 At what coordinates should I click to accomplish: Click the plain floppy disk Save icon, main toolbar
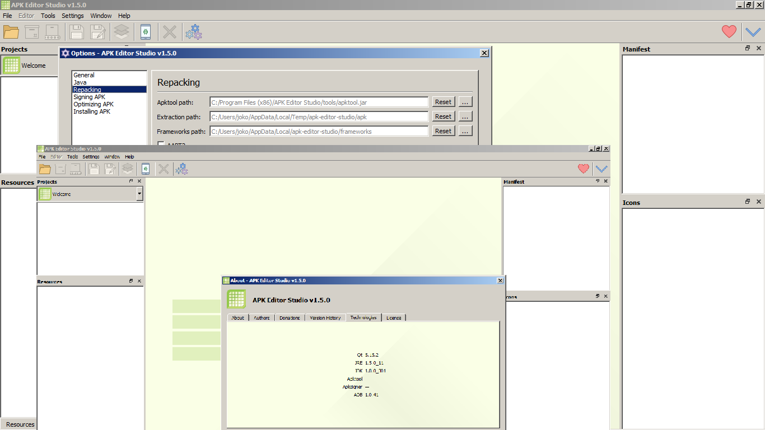tap(77, 32)
